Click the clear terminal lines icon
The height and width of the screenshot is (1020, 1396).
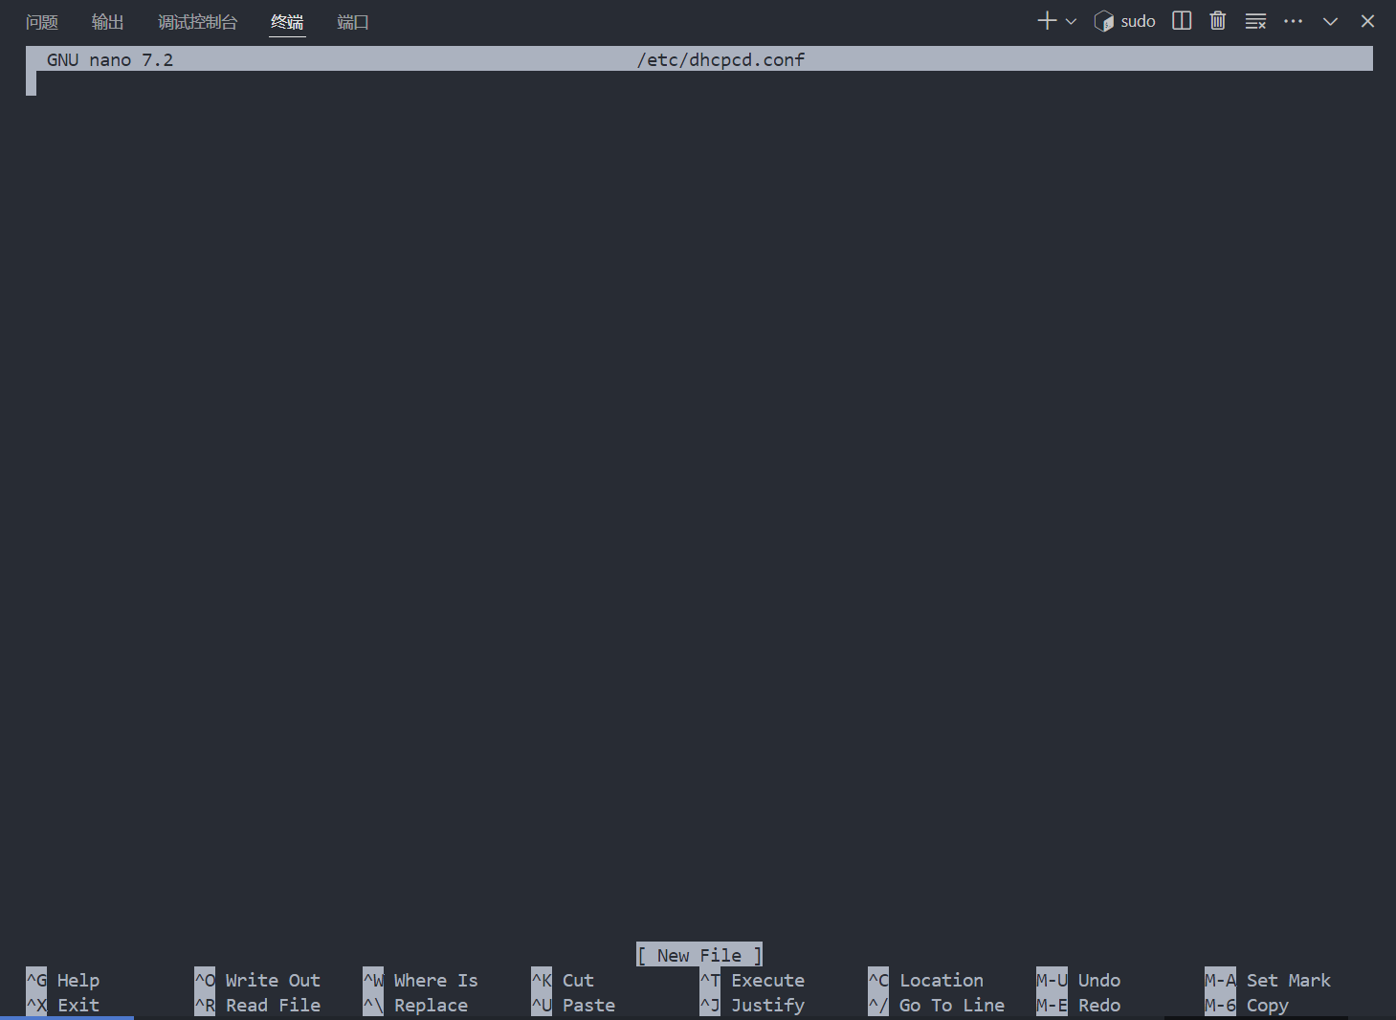pyautogui.click(x=1255, y=21)
